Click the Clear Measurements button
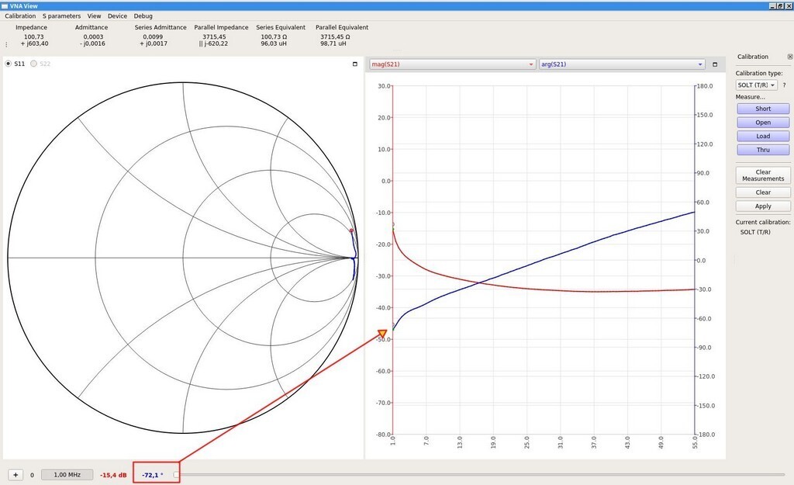Viewport: 794px width, 485px height. pyautogui.click(x=763, y=175)
